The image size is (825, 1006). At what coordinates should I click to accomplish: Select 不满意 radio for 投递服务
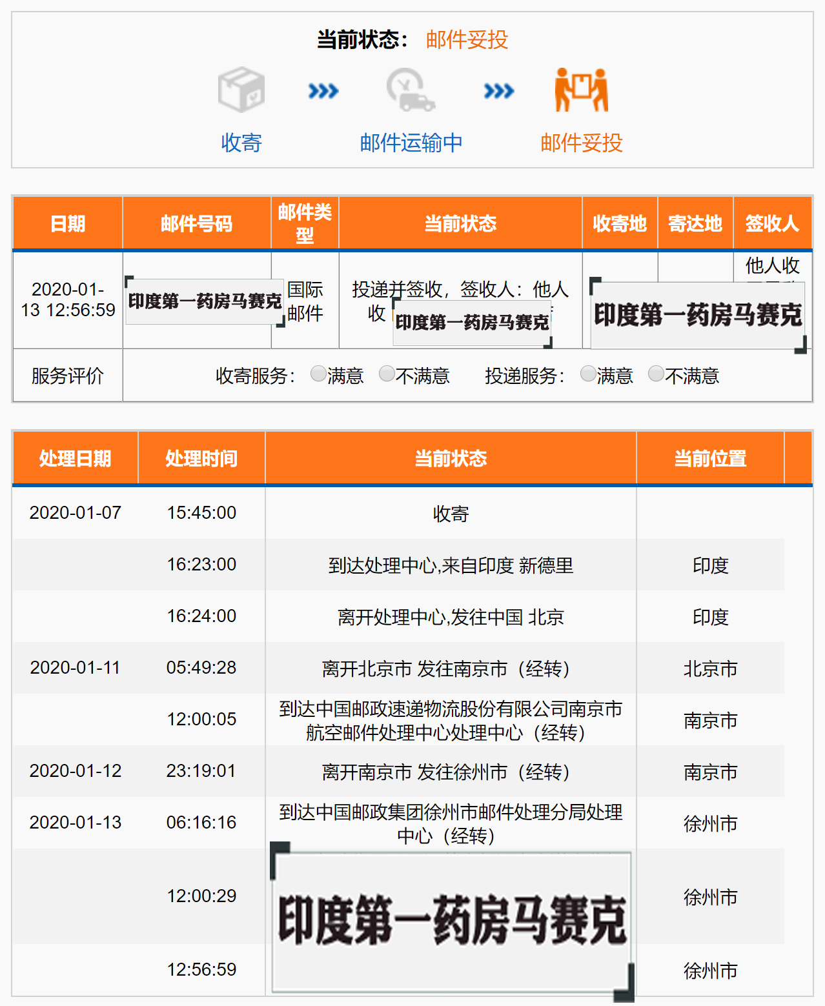(x=657, y=373)
